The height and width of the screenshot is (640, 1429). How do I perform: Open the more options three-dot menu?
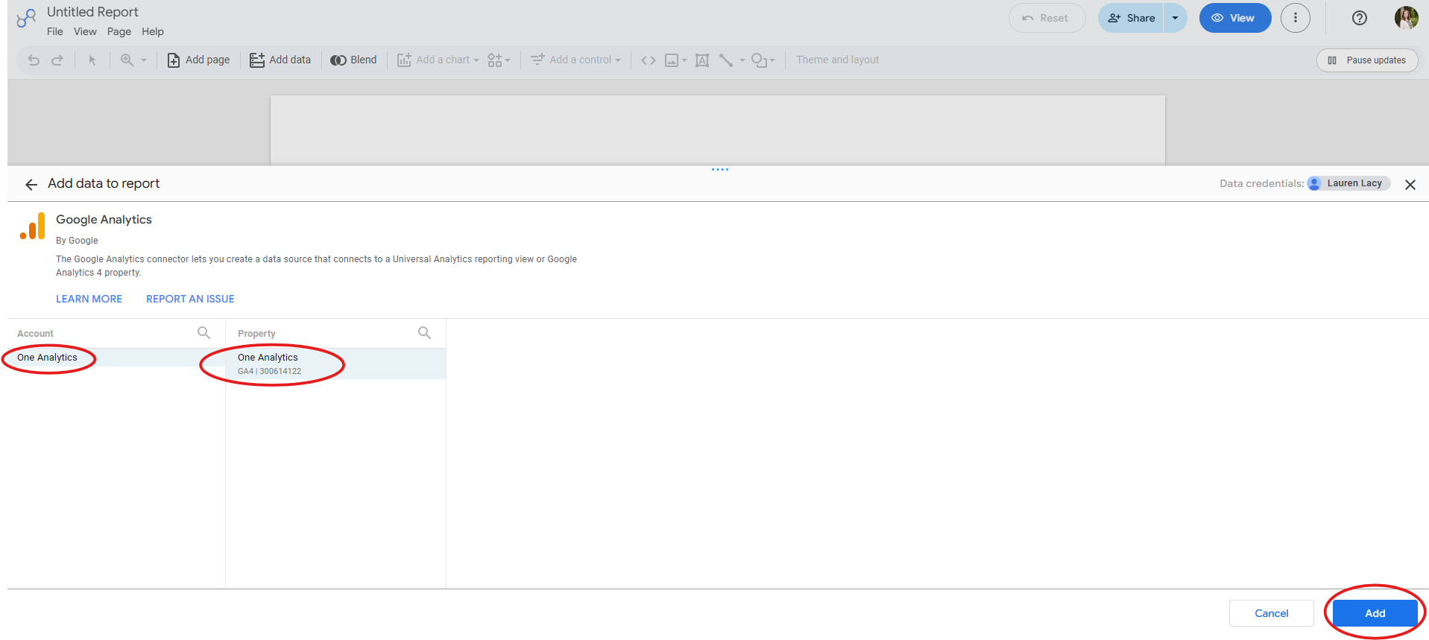[x=1296, y=18]
